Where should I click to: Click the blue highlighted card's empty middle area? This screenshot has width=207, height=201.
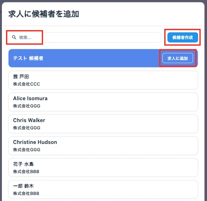click(x=101, y=58)
